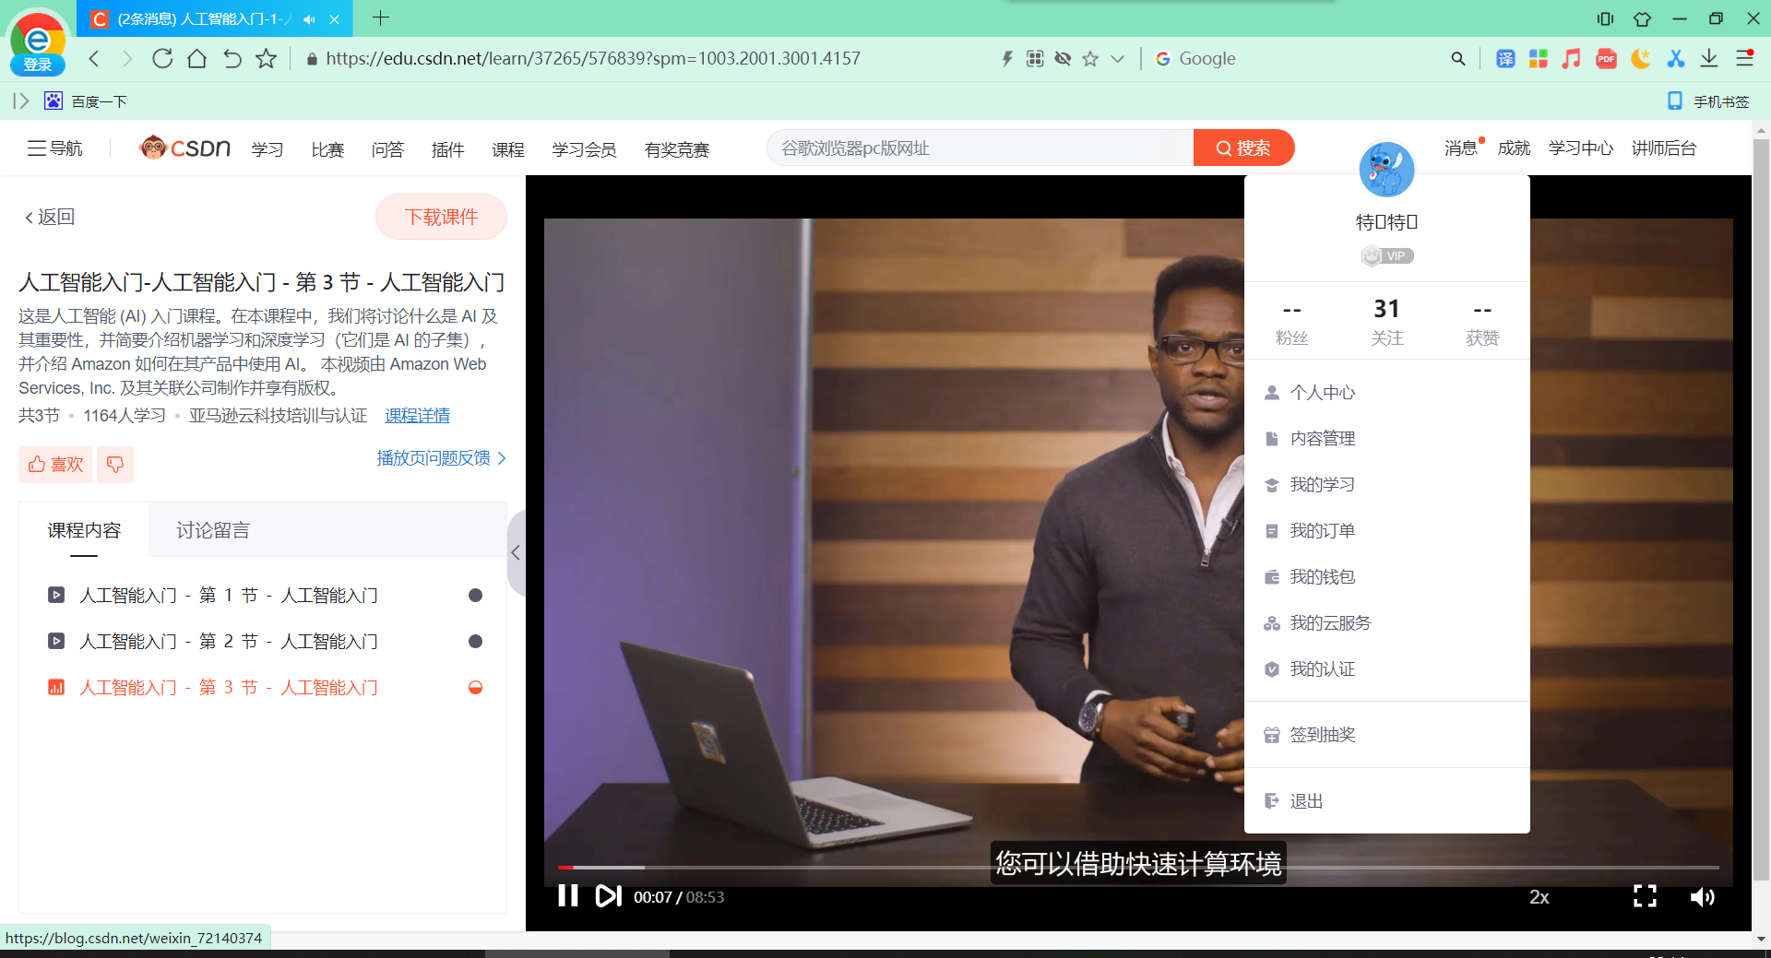Open the 2x playback speed menu
Image resolution: width=1771 pixels, height=958 pixels.
(x=1539, y=897)
